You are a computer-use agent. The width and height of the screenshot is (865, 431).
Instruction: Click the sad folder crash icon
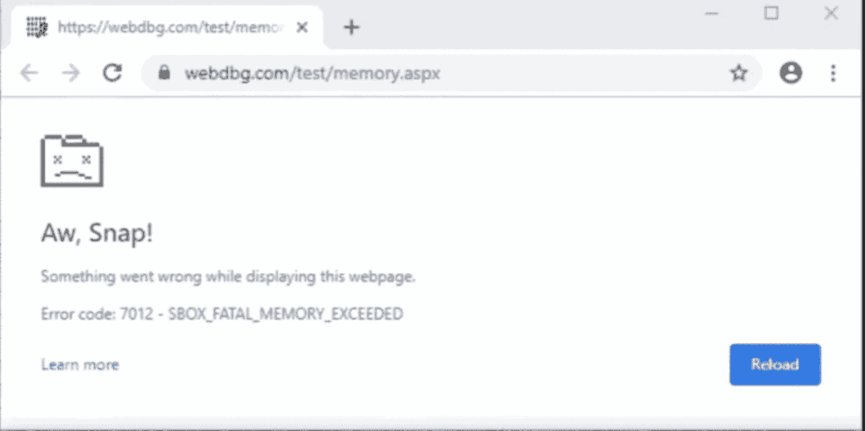(72, 161)
